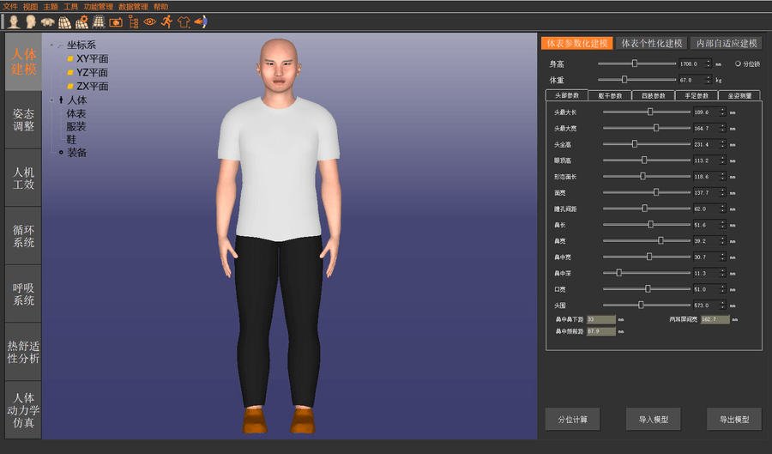Click the 鼻中鼻下距 input field
This screenshot has width=772, height=454.
(601, 319)
